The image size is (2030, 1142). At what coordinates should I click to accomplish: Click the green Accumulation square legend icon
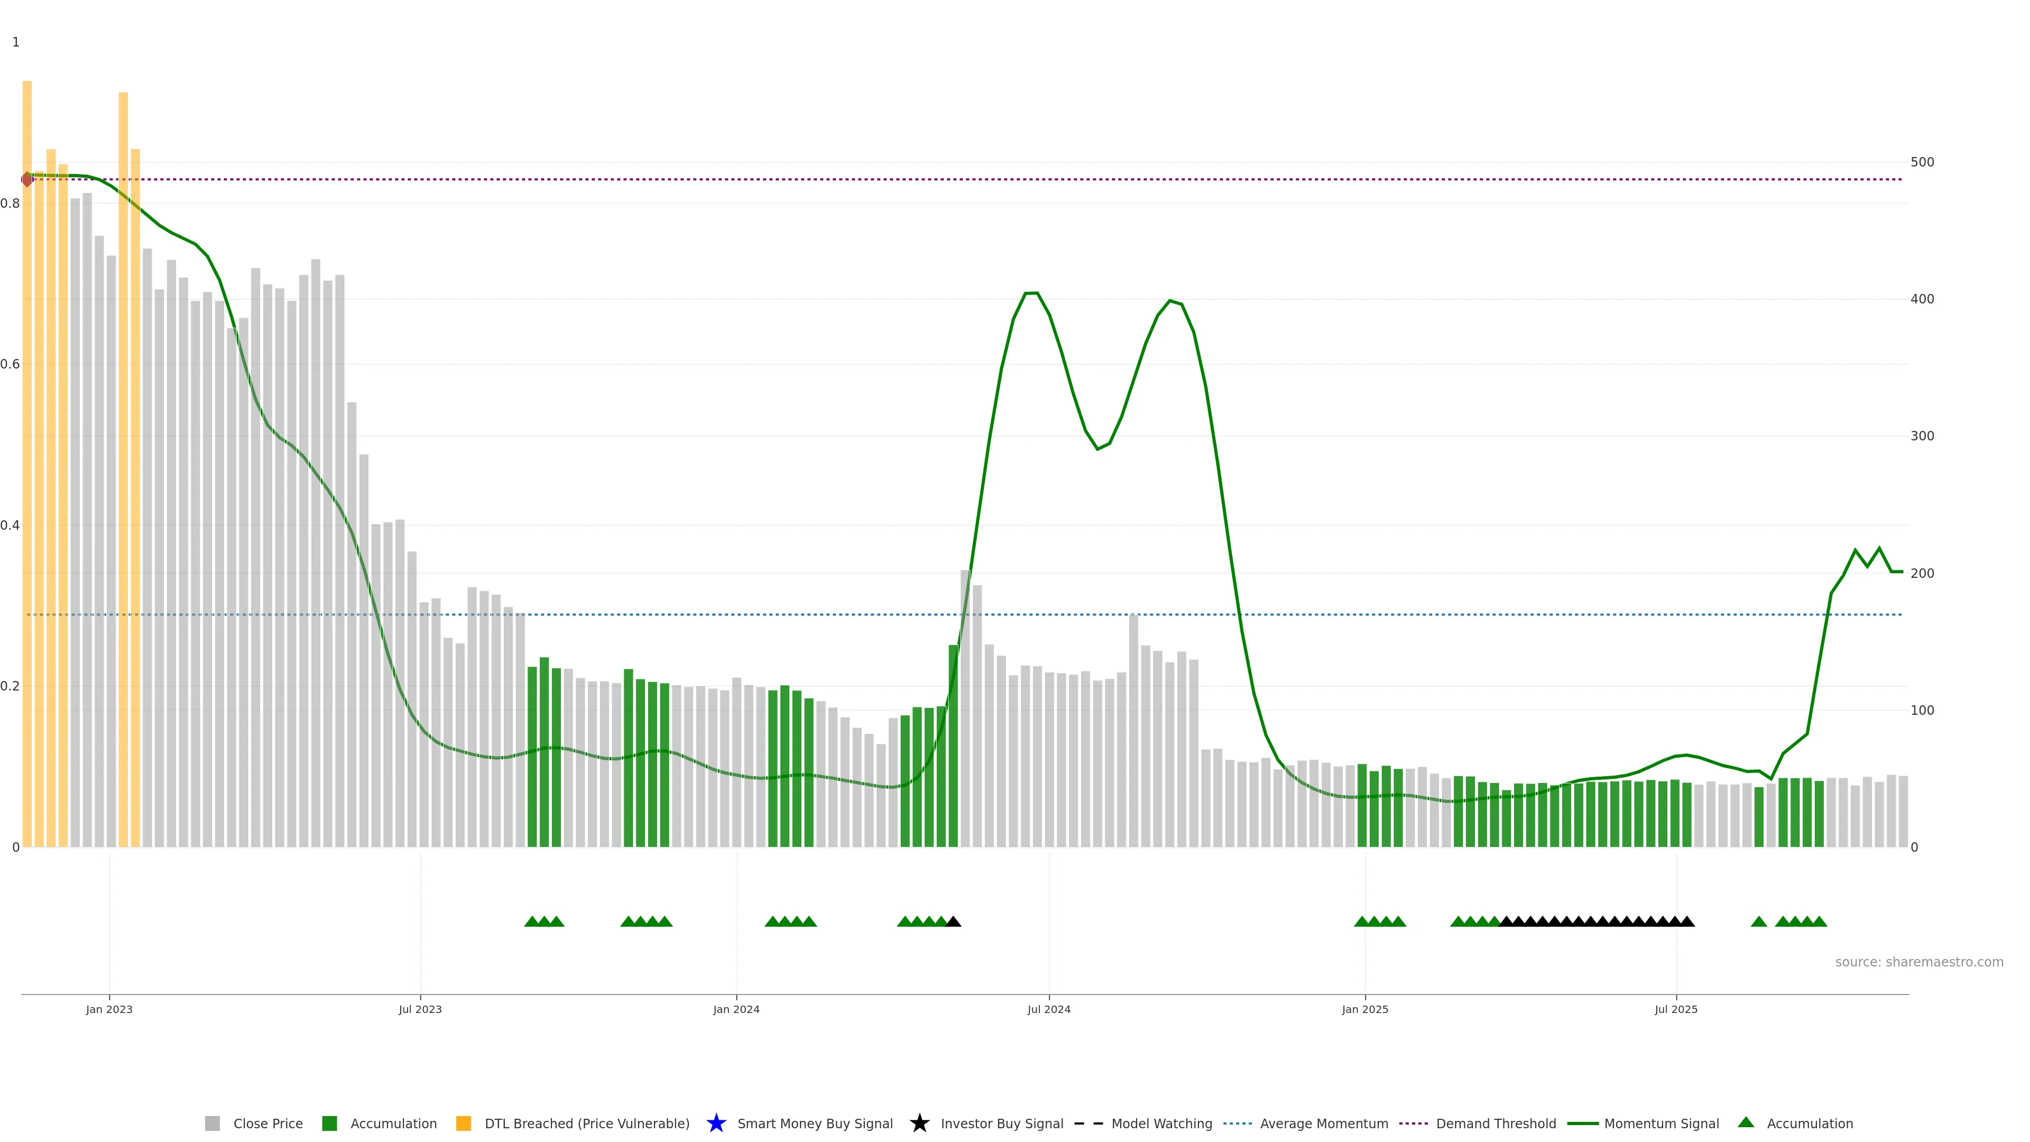coord(329,1123)
